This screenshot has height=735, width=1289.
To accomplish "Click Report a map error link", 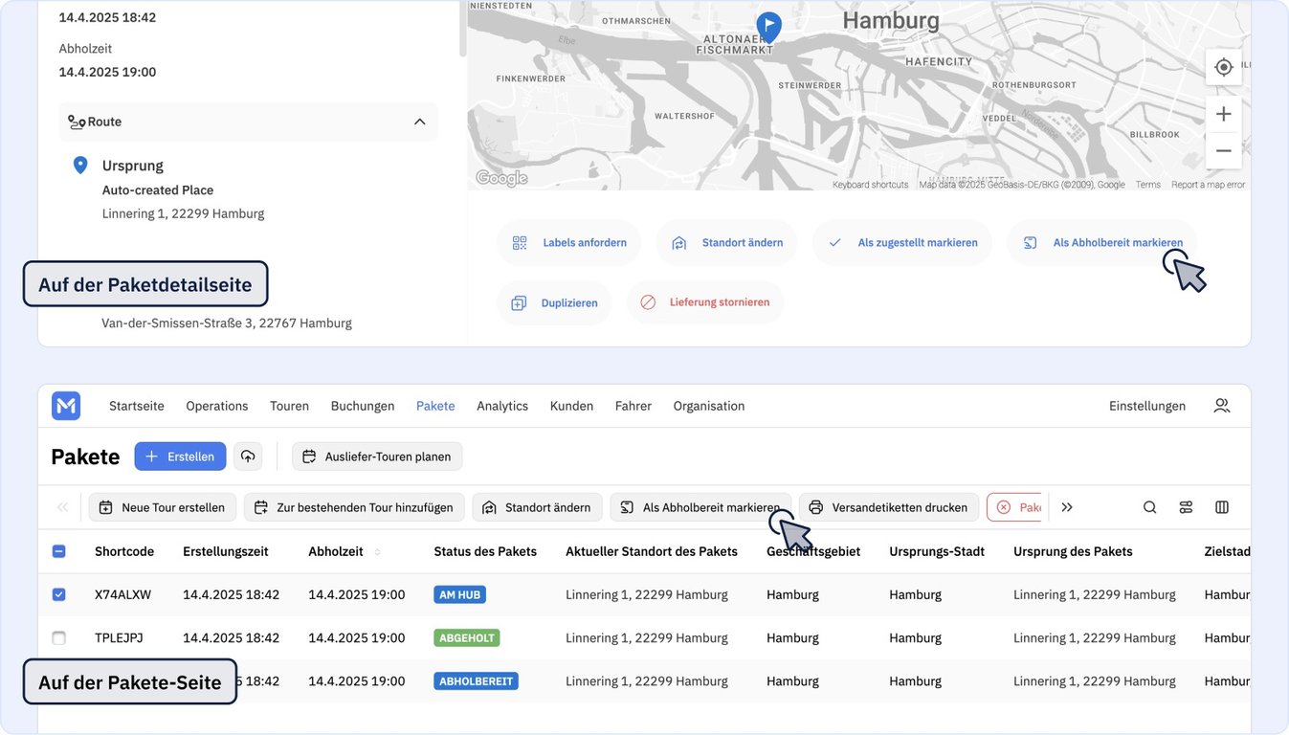I will pos(1209,185).
